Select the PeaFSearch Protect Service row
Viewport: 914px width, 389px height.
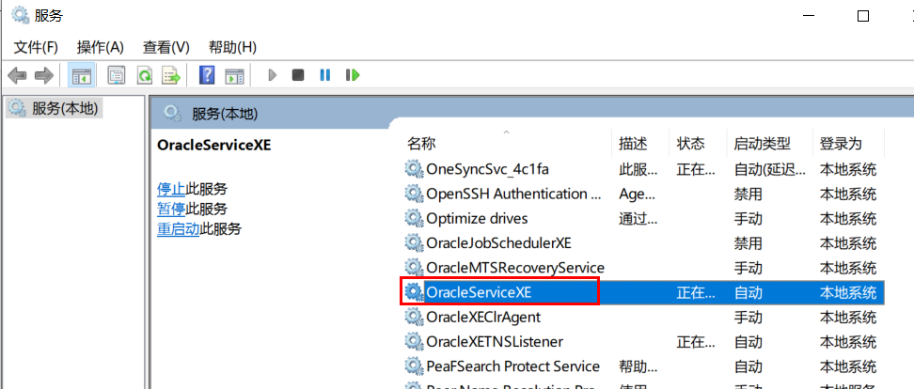click(643, 366)
